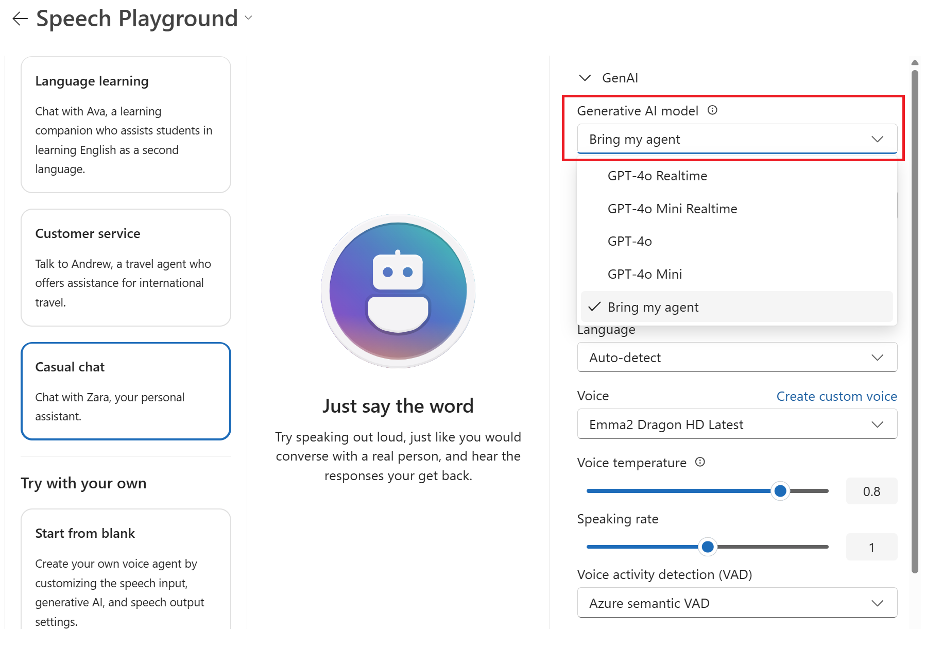This screenshot has height=646, width=925.
Task: Select the Customer service scenario card
Action: pyautogui.click(x=126, y=267)
